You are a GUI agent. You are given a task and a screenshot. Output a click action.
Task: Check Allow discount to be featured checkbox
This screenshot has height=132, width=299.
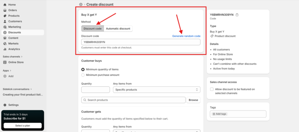[x=211, y=89]
